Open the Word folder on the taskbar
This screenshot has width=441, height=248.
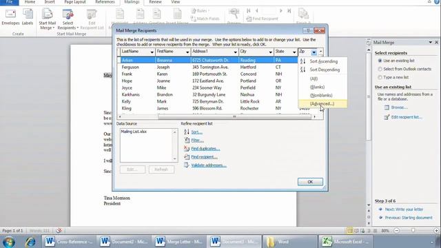click(289, 242)
